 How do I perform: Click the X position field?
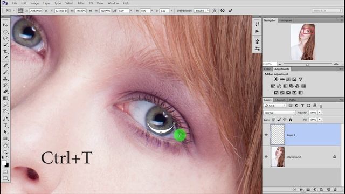[36, 11]
